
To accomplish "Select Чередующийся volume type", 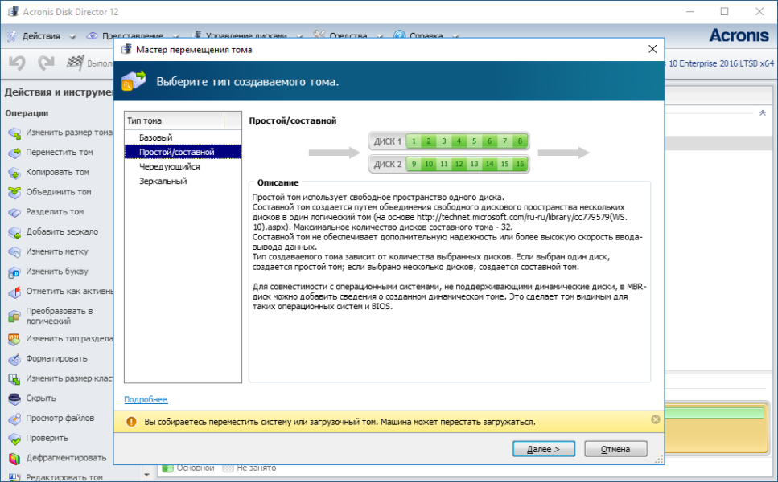I will point(169,166).
